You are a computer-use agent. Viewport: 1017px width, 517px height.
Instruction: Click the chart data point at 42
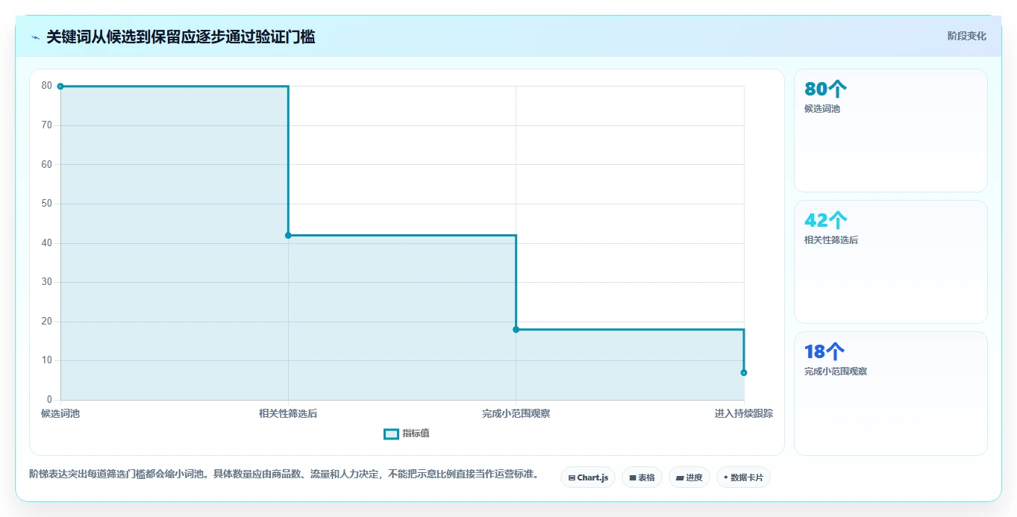288,236
